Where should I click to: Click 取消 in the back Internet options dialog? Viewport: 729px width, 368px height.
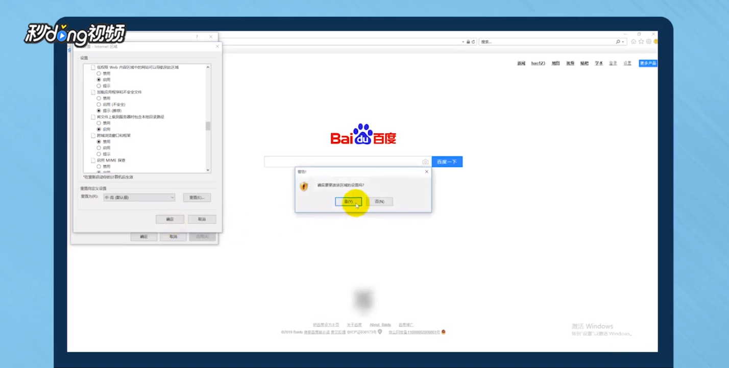174,236
